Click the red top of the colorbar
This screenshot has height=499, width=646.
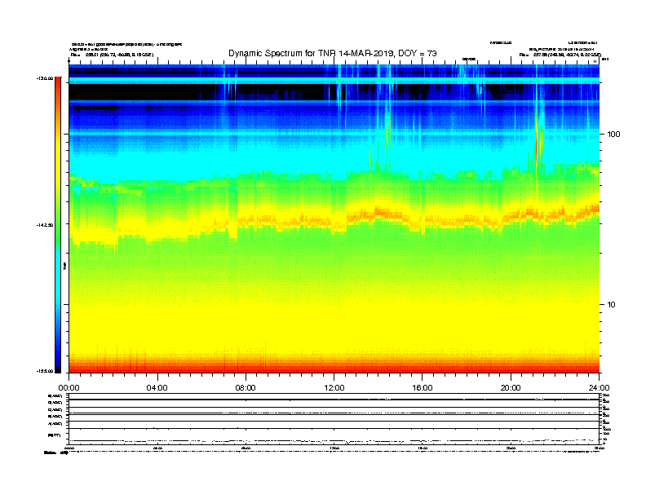click(x=58, y=82)
